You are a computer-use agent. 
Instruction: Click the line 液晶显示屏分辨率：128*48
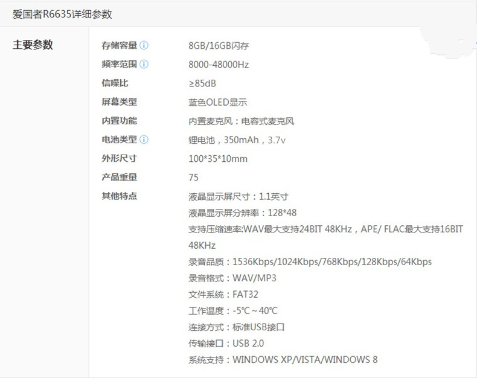coord(243,213)
